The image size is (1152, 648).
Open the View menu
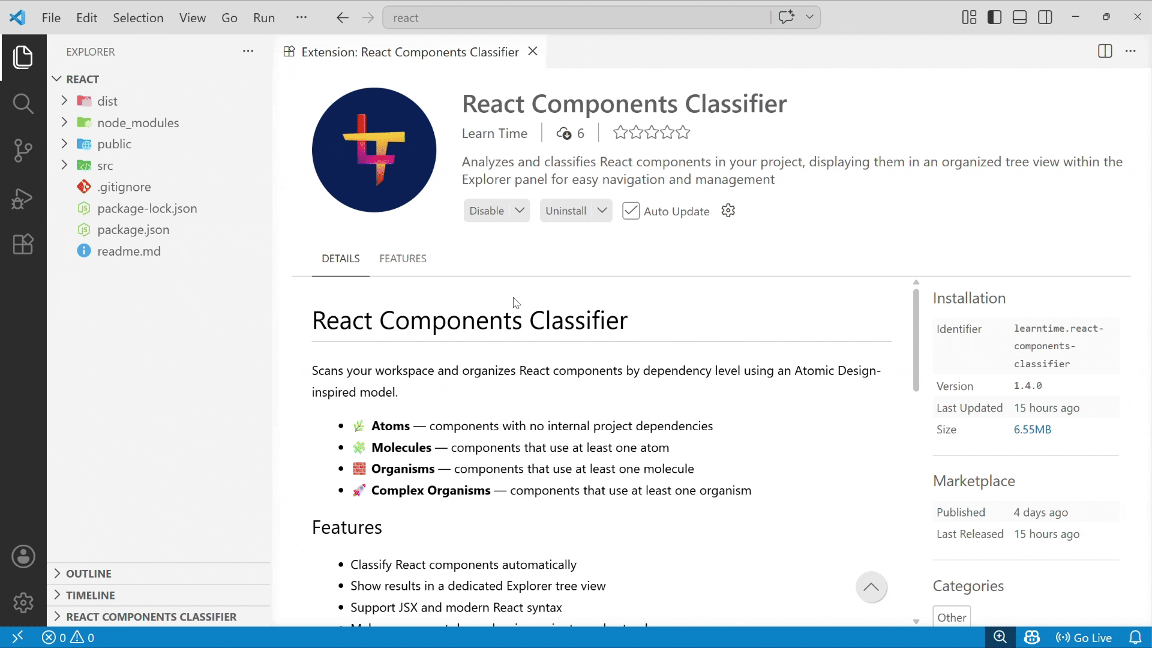192,18
